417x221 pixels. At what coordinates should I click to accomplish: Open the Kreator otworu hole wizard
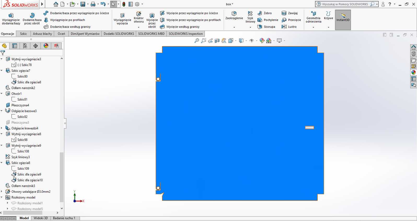click(139, 17)
